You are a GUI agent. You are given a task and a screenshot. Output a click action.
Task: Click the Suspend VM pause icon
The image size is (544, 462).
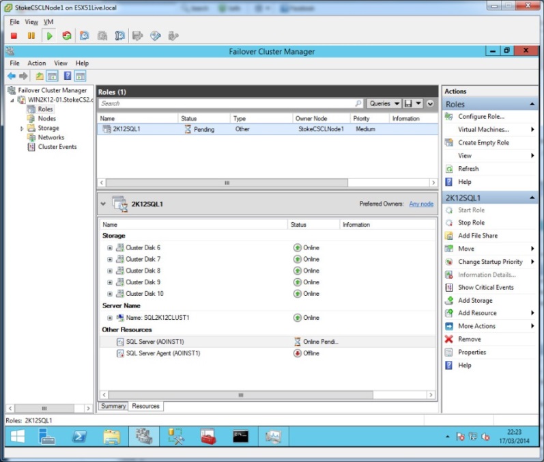coord(31,36)
